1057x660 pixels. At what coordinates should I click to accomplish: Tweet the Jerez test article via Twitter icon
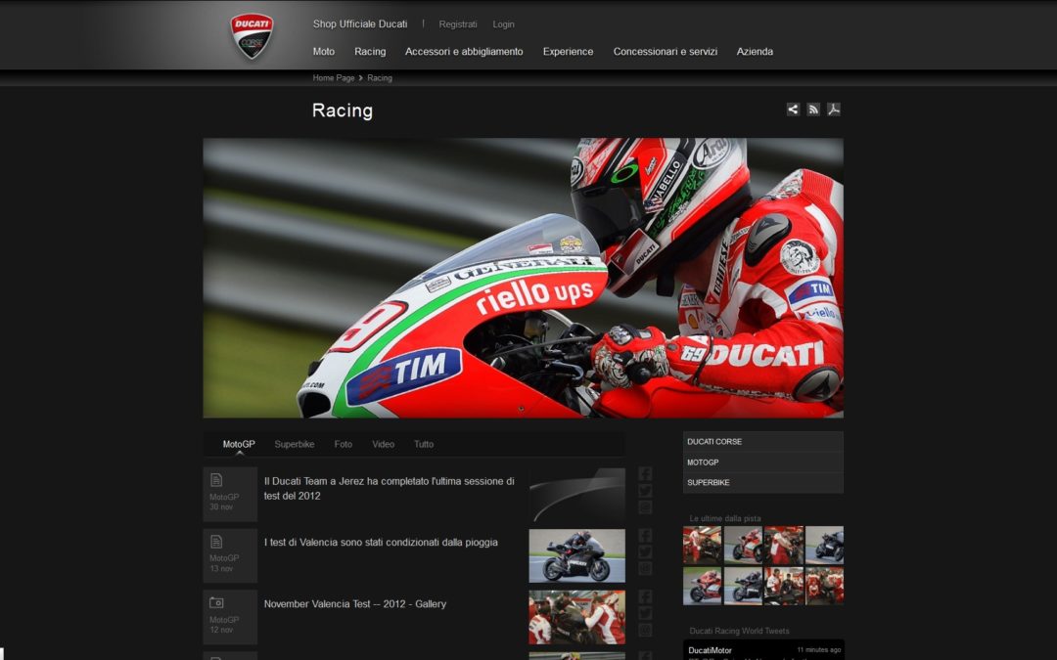[x=645, y=491]
